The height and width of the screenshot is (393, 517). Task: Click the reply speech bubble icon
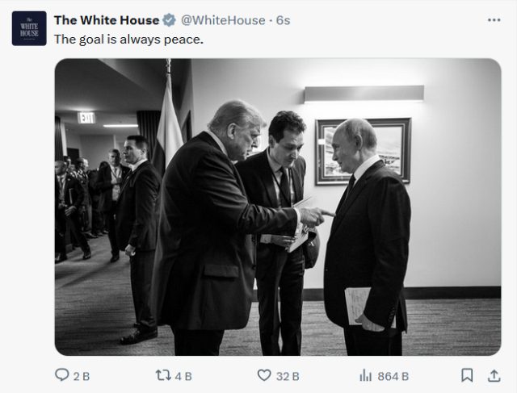point(61,375)
